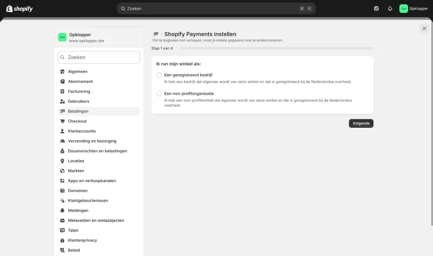
Task: Click the Checkout cart icon
Action: coord(62,121)
